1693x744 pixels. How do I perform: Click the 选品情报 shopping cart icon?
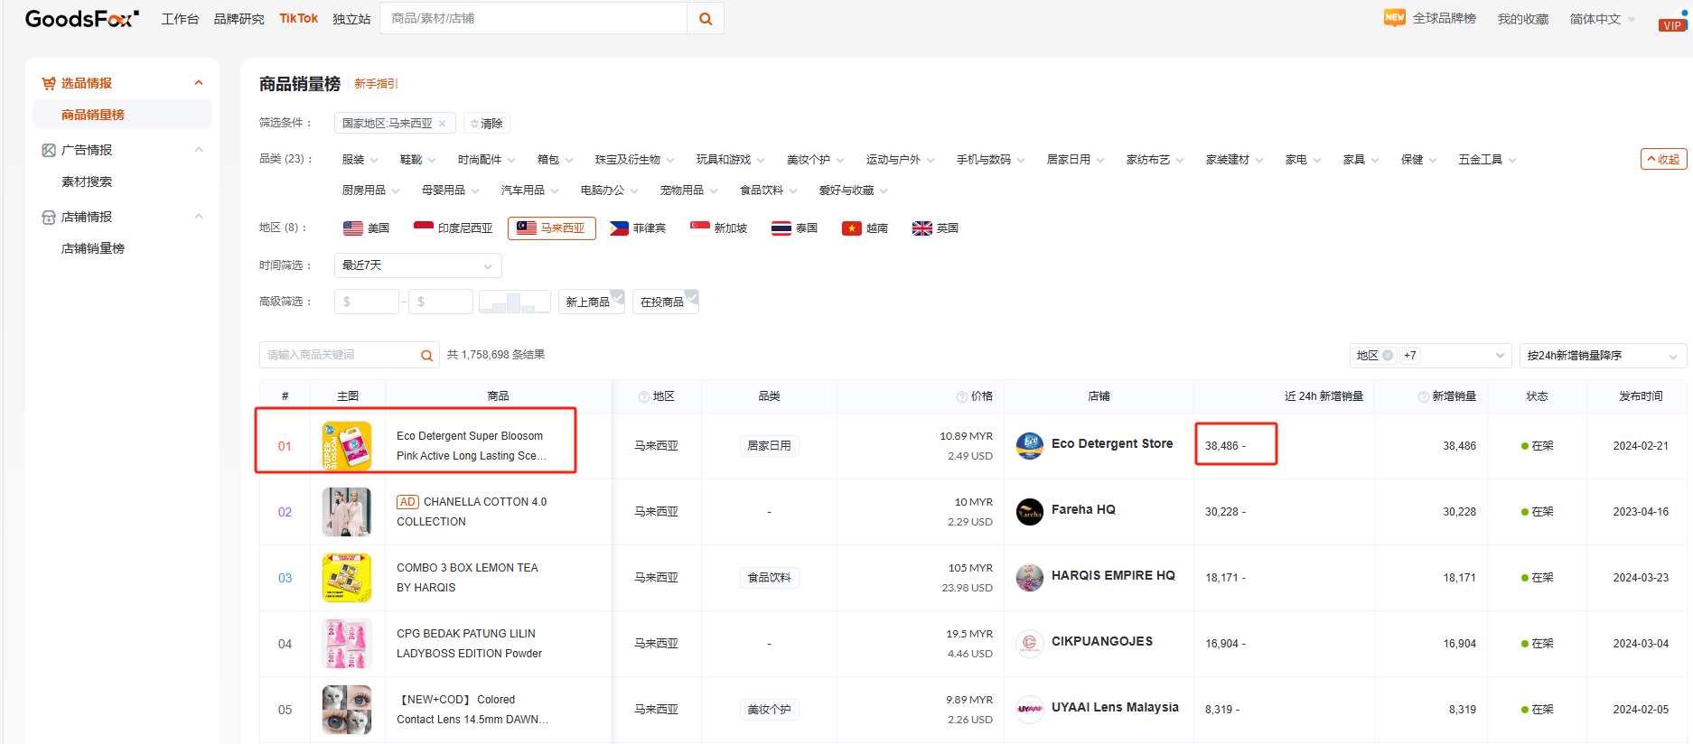point(49,83)
